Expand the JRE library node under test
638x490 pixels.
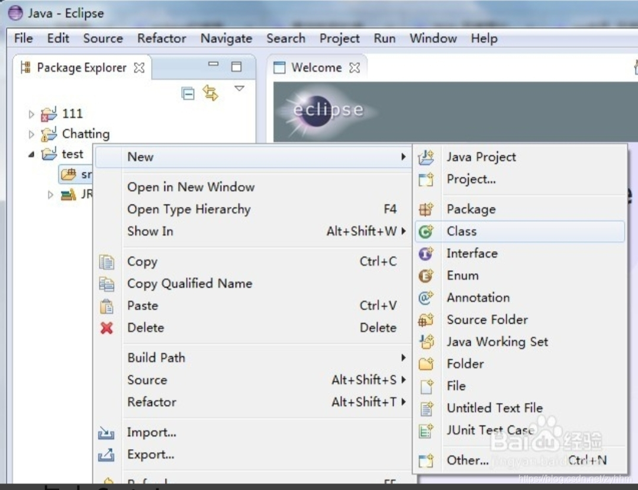(50, 195)
